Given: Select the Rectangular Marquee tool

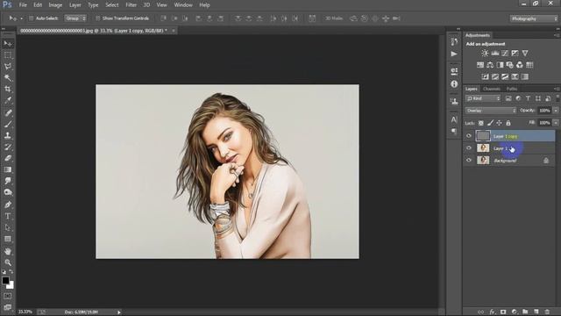Looking at the screenshot, I should click(x=8, y=55).
